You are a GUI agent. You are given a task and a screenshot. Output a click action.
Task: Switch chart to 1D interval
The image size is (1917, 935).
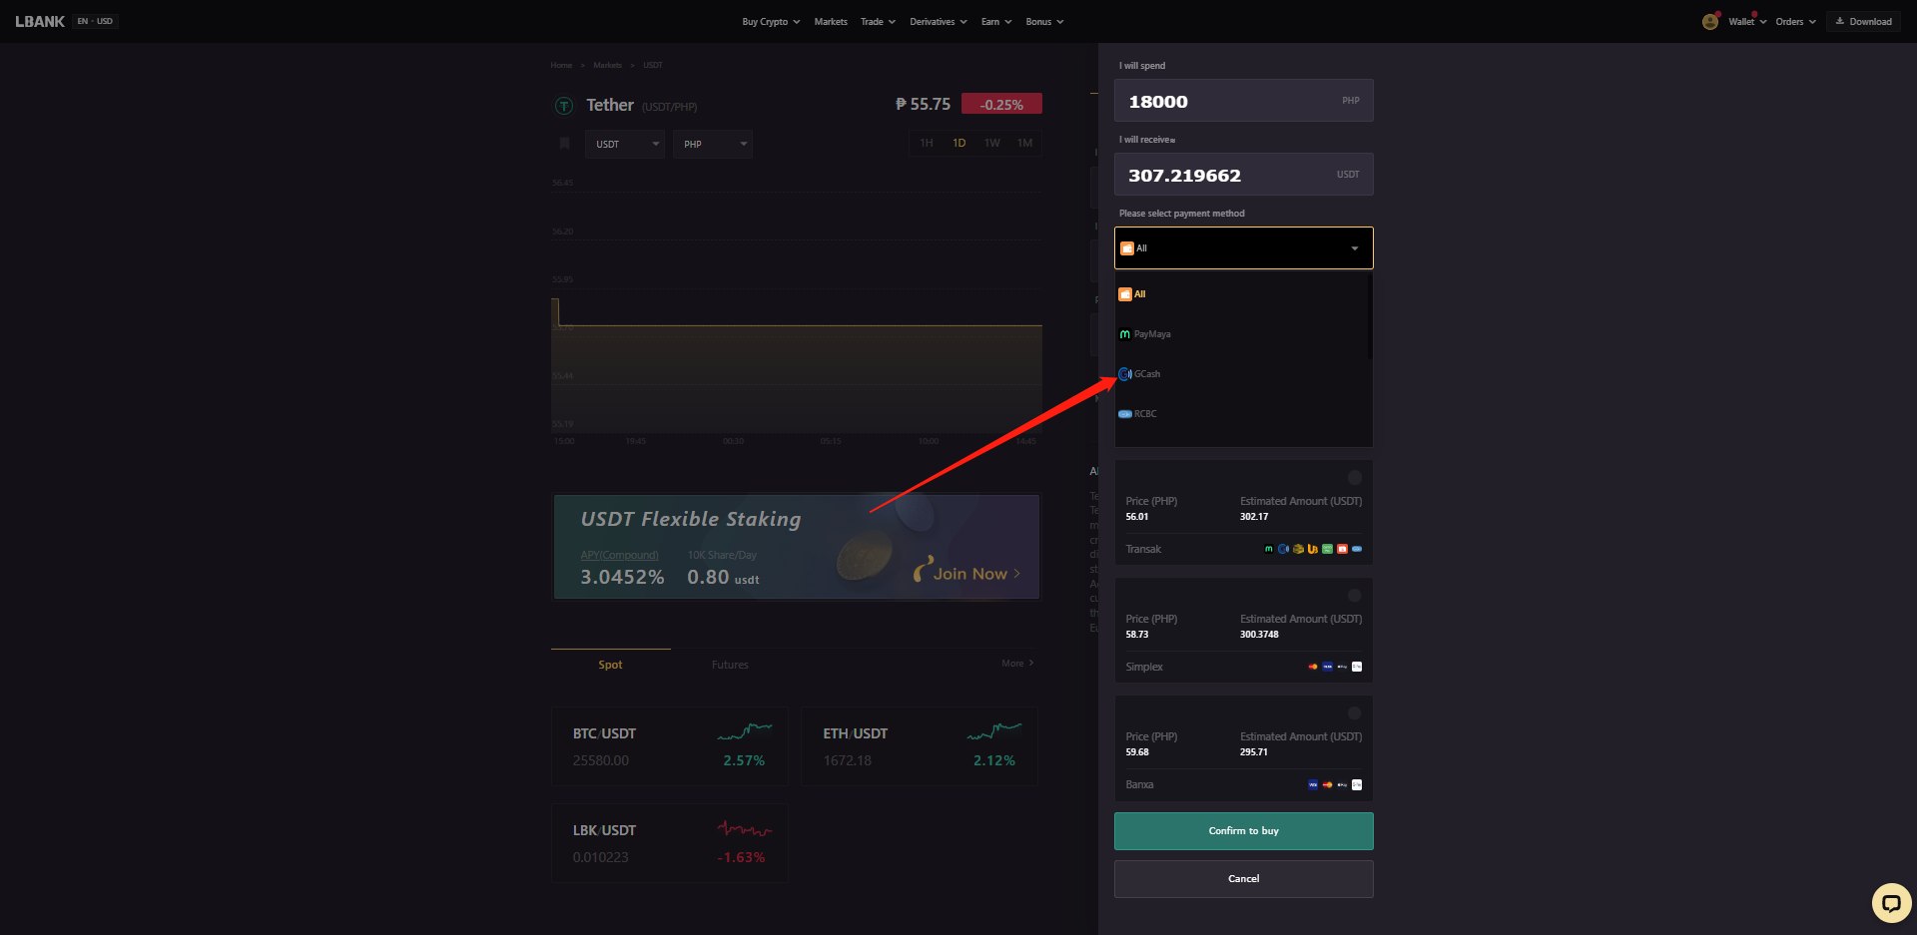(x=959, y=143)
